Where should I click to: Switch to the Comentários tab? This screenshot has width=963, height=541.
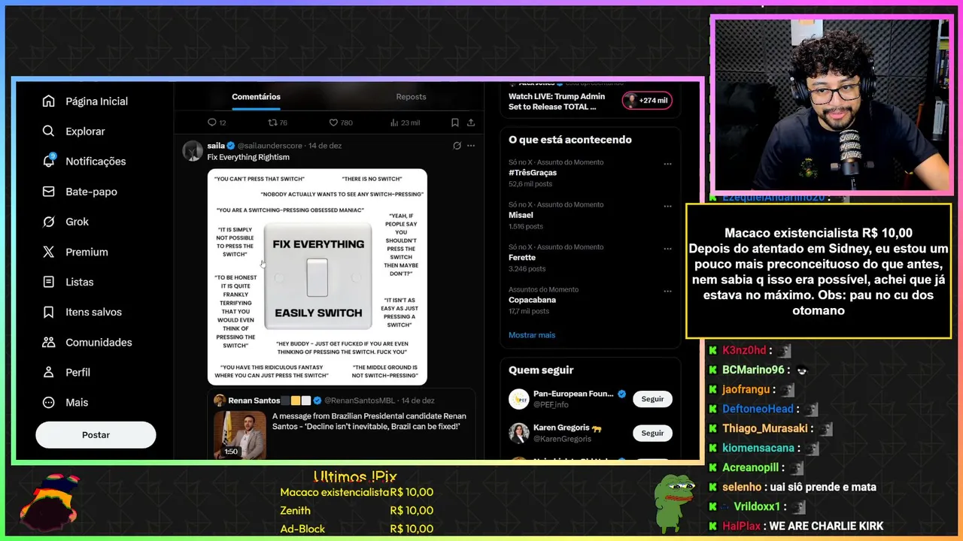click(x=256, y=97)
